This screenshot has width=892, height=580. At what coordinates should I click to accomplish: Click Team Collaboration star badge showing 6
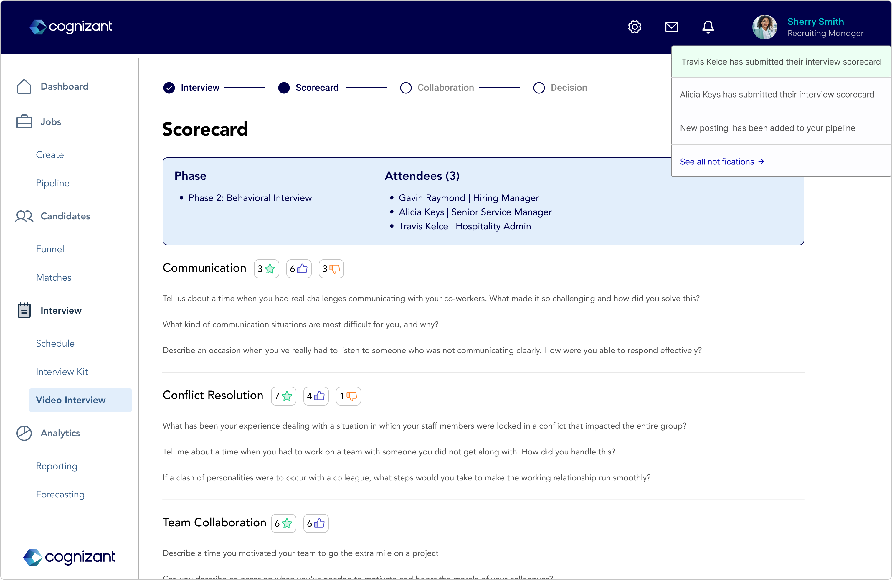click(283, 523)
